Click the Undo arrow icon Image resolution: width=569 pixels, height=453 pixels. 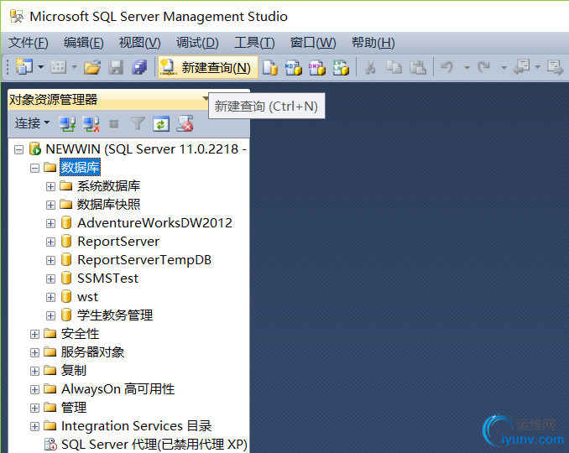tap(447, 67)
